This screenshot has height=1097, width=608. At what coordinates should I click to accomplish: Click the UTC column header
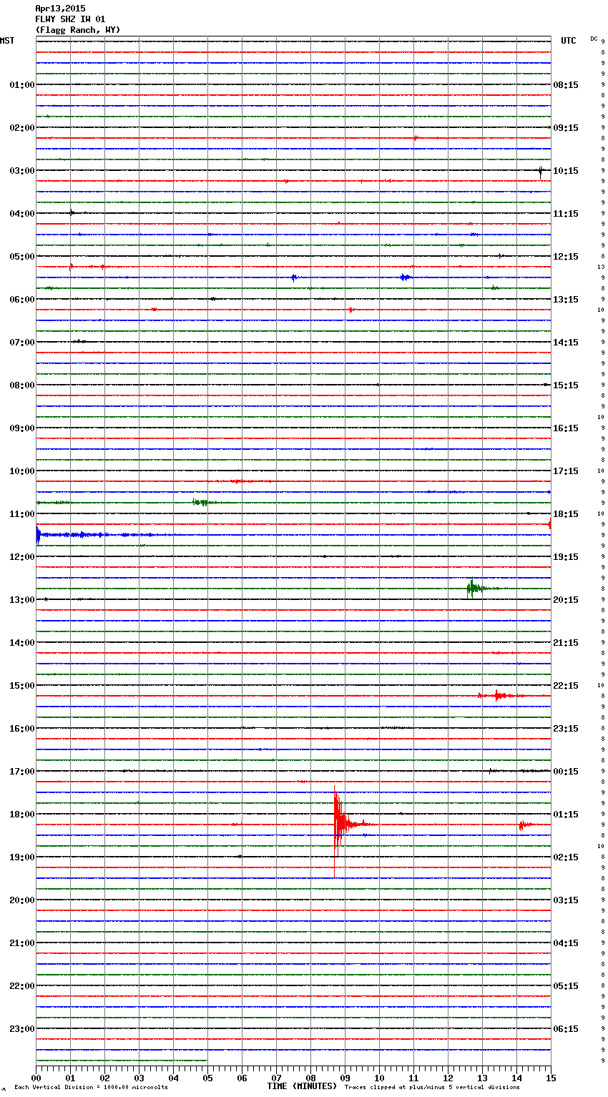pos(568,41)
